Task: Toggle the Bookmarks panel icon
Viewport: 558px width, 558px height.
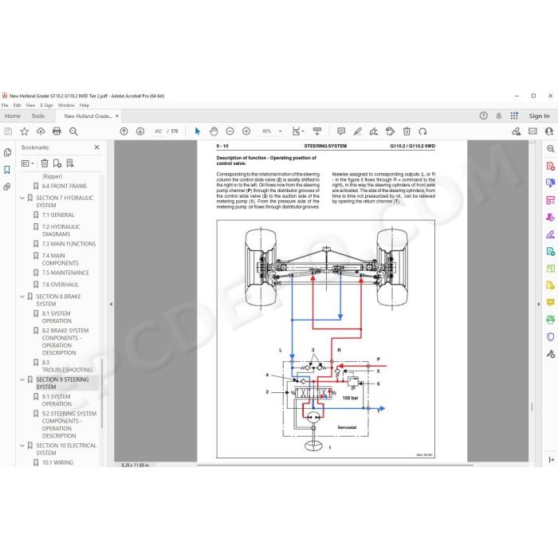Action: pyautogui.click(x=7, y=170)
